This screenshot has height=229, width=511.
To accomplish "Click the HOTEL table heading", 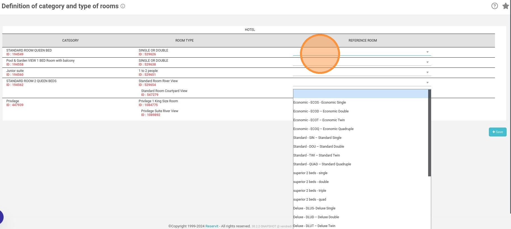I will click(250, 30).
